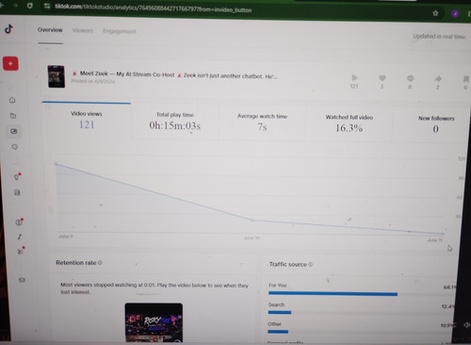
Task: Click the For You traffic source bar
Action: 333,294
